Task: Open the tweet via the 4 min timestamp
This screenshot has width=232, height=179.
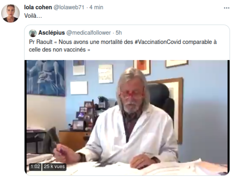Action: click(96, 7)
